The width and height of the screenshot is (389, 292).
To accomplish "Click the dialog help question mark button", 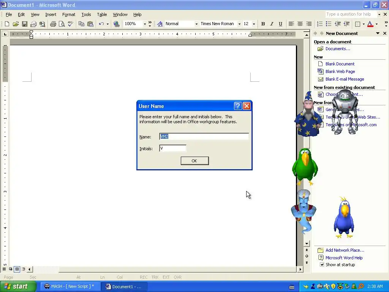I will click(x=238, y=106).
